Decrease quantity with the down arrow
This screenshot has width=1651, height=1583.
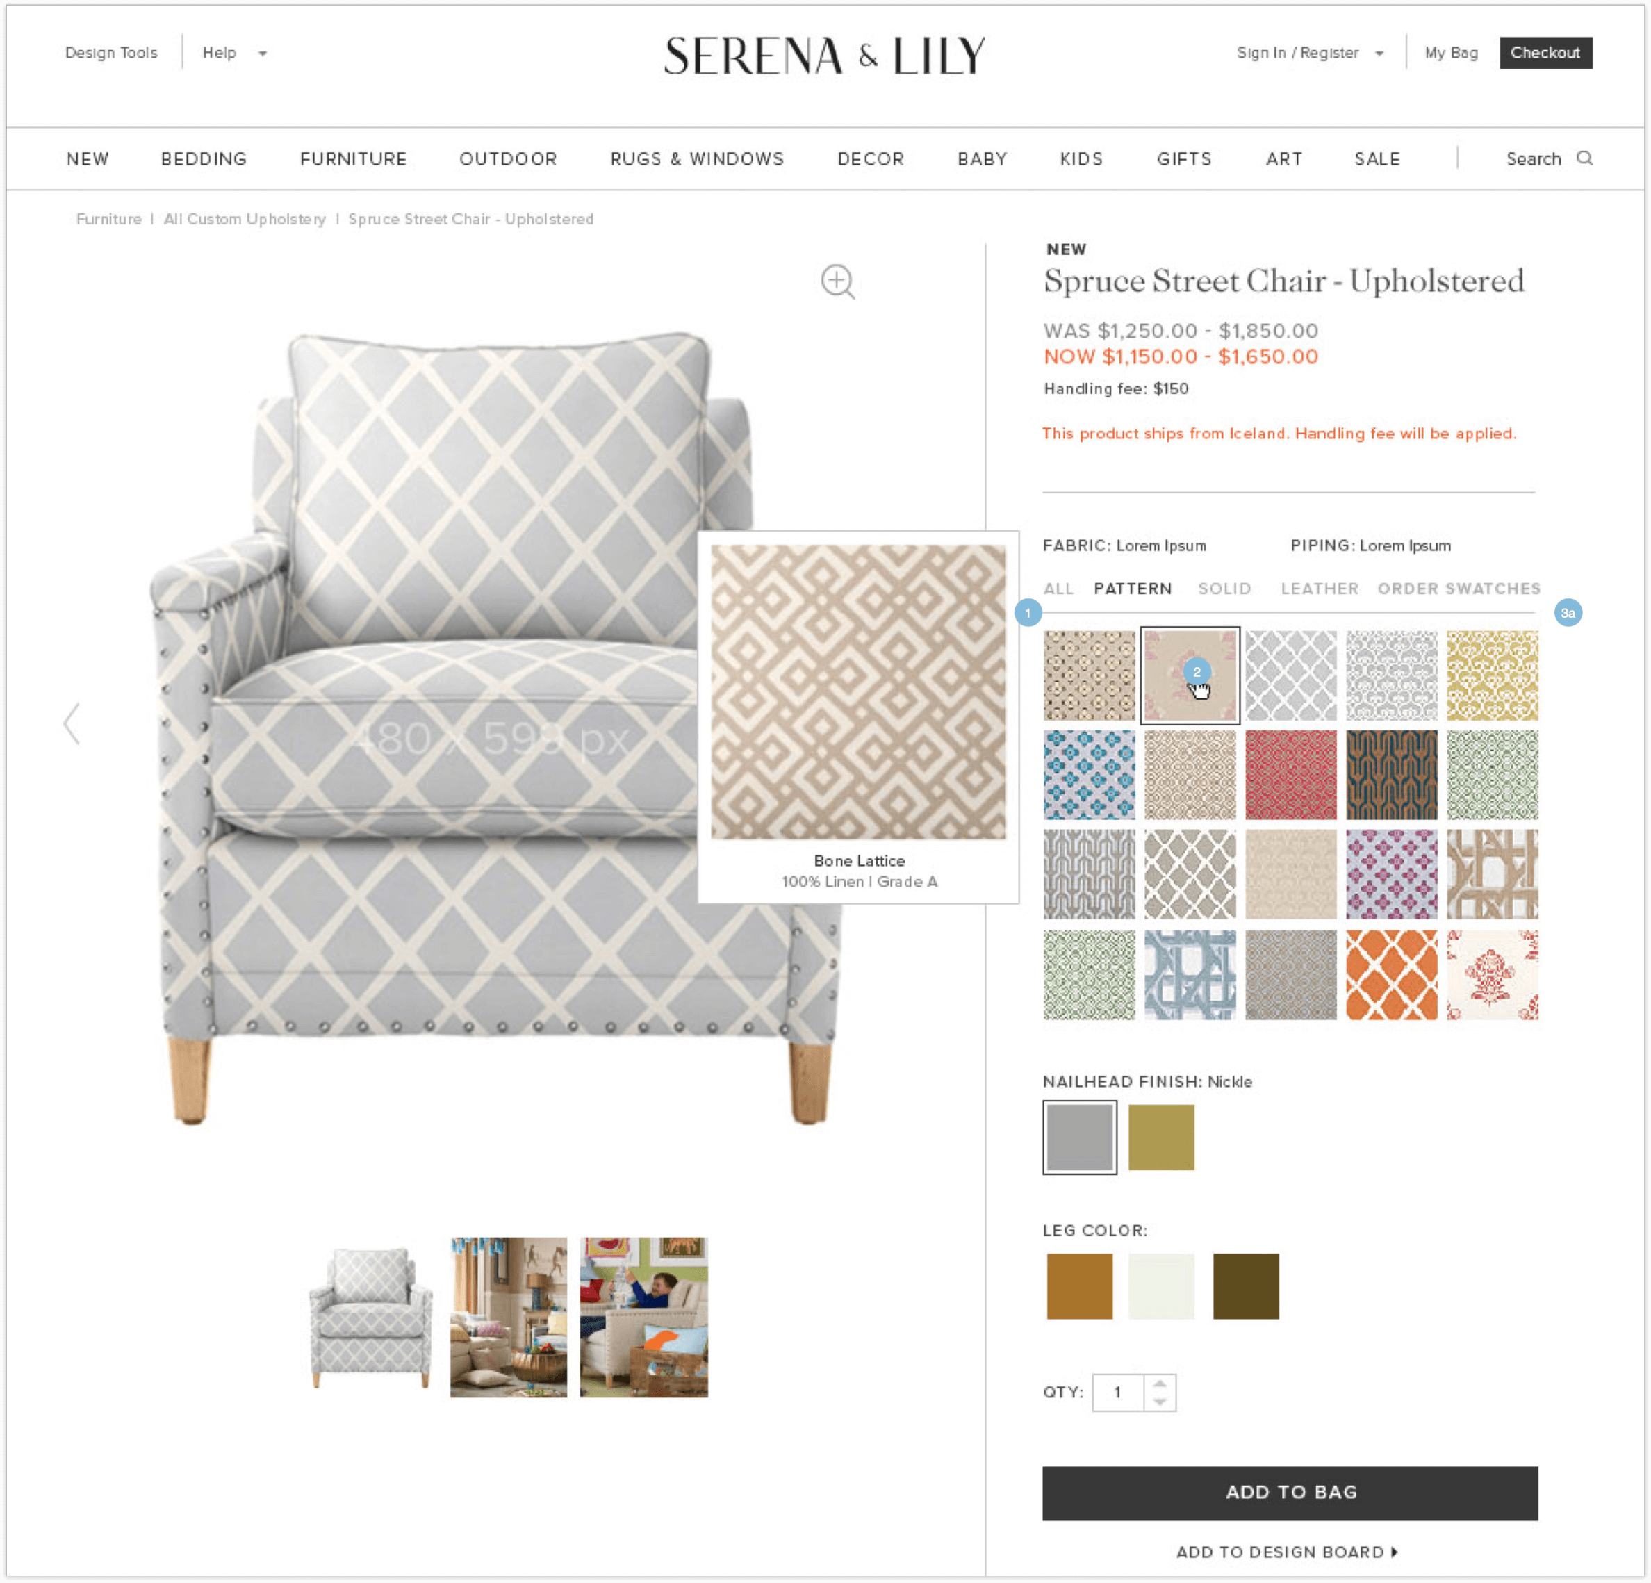[x=1160, y=1401]
